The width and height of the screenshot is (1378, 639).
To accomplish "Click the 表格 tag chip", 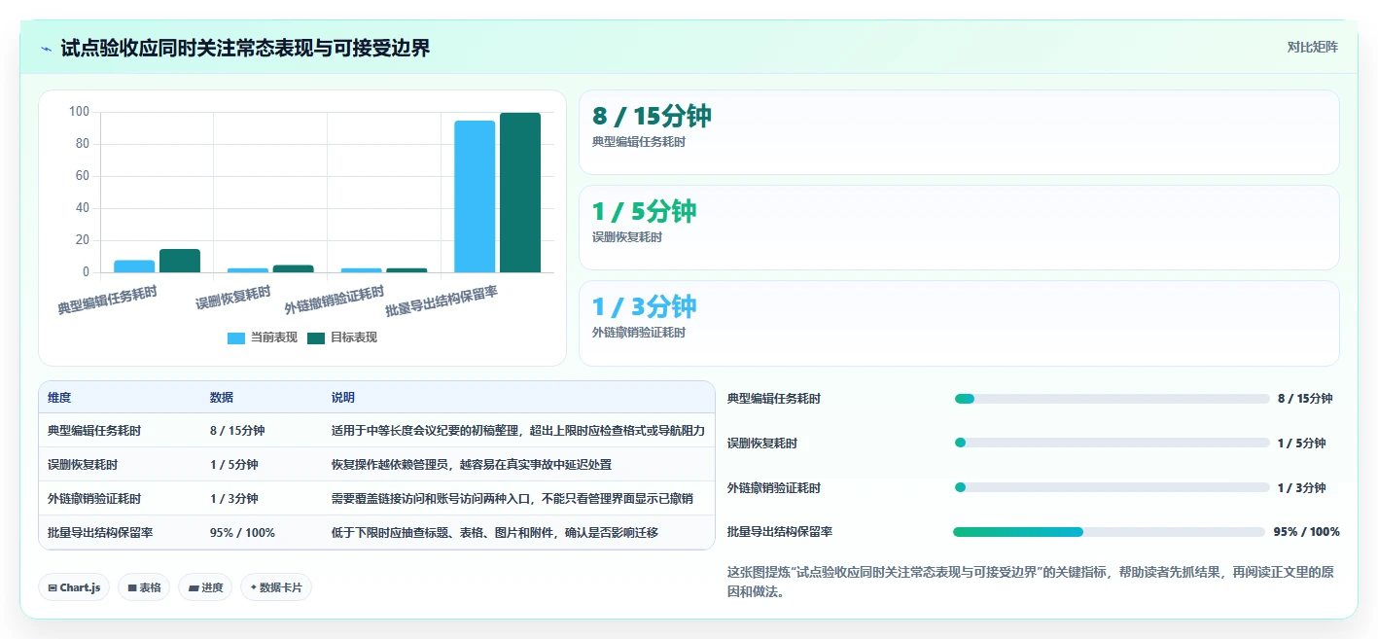I will [x=144, y=587].
